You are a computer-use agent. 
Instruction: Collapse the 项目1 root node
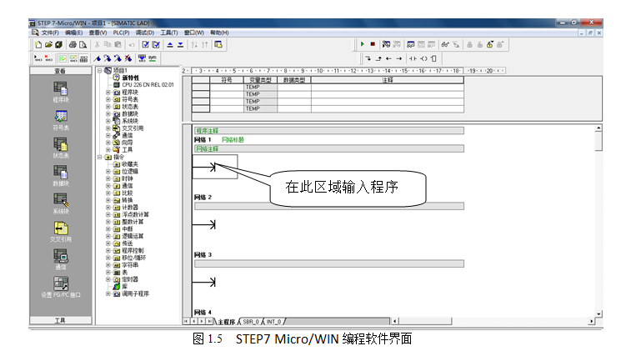(x=99, y=71)
